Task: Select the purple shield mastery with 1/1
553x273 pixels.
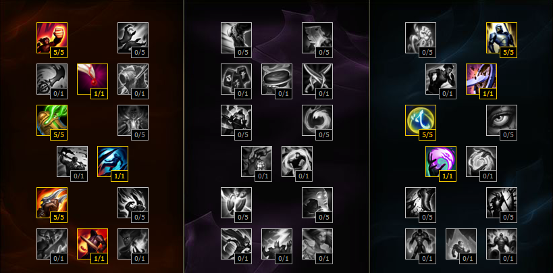Action: (481, 79)
